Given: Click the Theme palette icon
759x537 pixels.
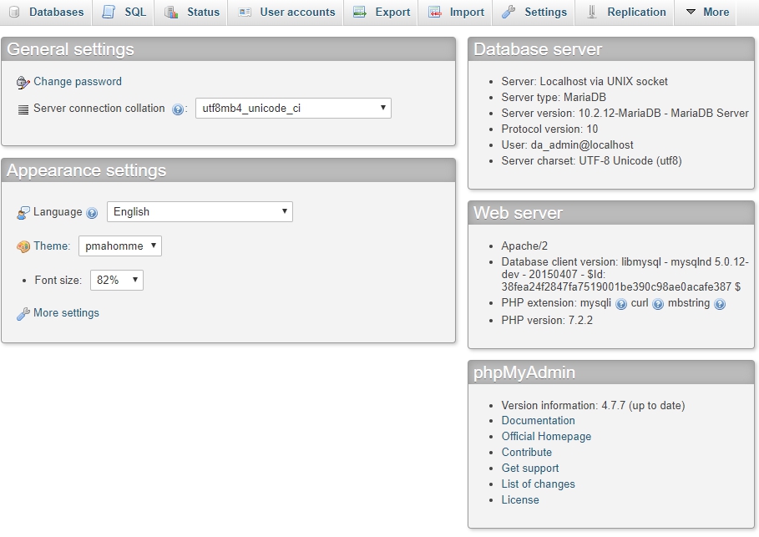Looking at the screenshot, I should (x=23, y=247).
